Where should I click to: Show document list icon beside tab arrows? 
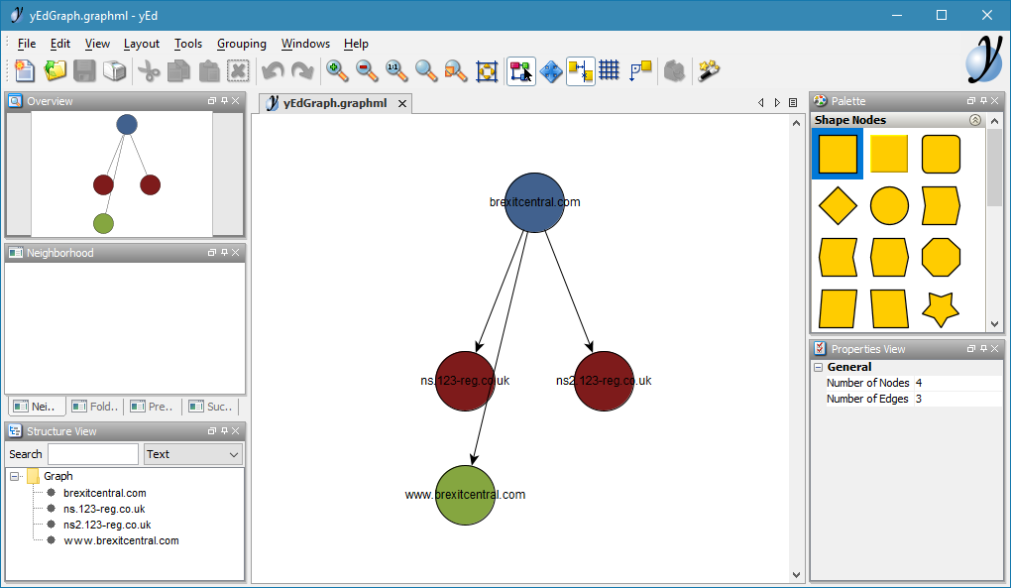[793, 102]
